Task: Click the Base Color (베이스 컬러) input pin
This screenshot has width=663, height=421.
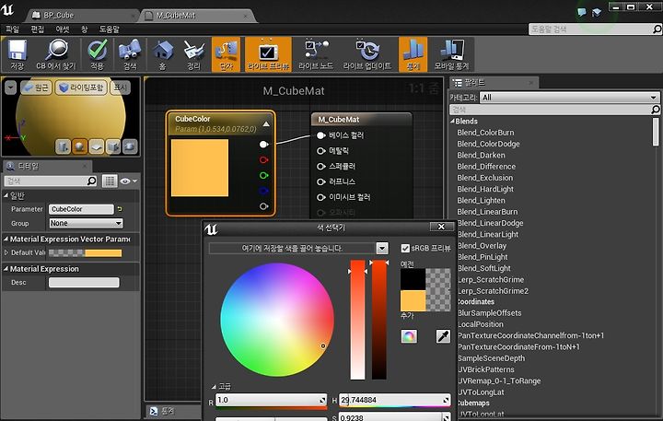Action: [x=321, y=135]
